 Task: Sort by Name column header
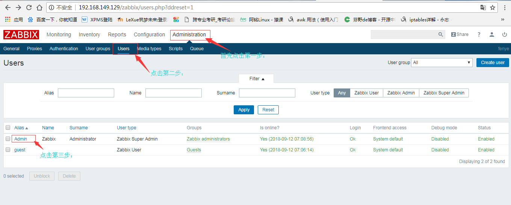[48, 128]
